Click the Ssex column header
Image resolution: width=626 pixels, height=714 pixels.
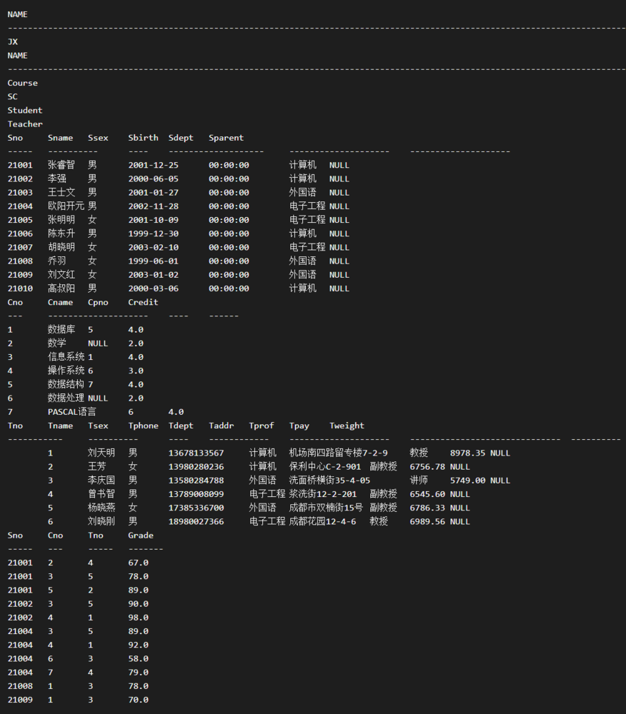point(98,138)
